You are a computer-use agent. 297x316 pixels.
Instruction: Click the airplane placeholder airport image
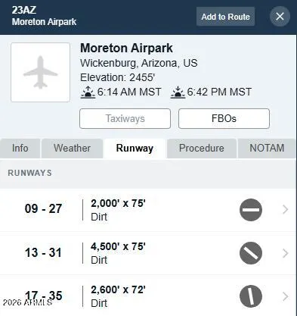(x=40, y=72)
